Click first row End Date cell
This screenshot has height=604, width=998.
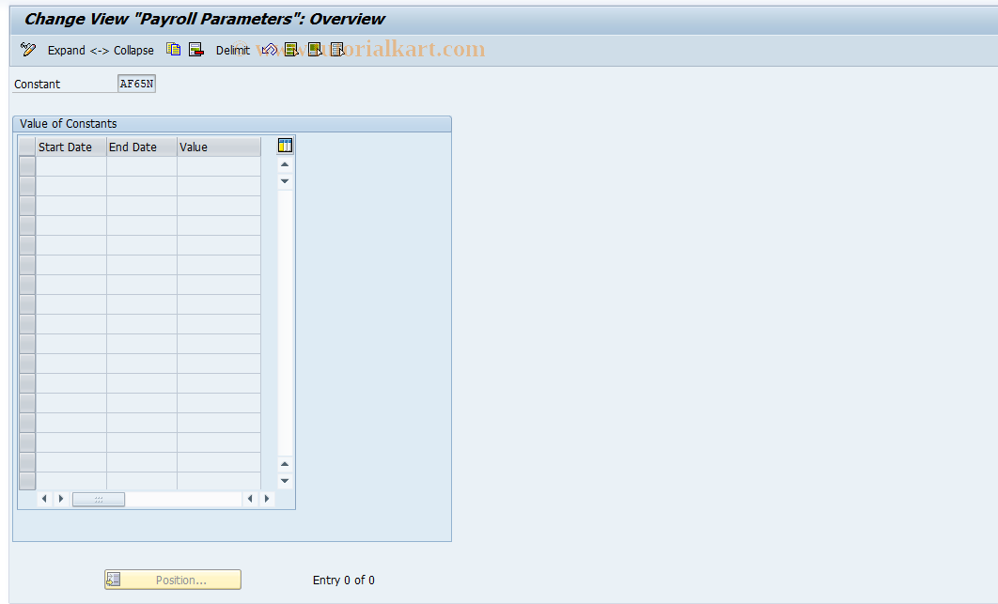[x=142, y=167]
